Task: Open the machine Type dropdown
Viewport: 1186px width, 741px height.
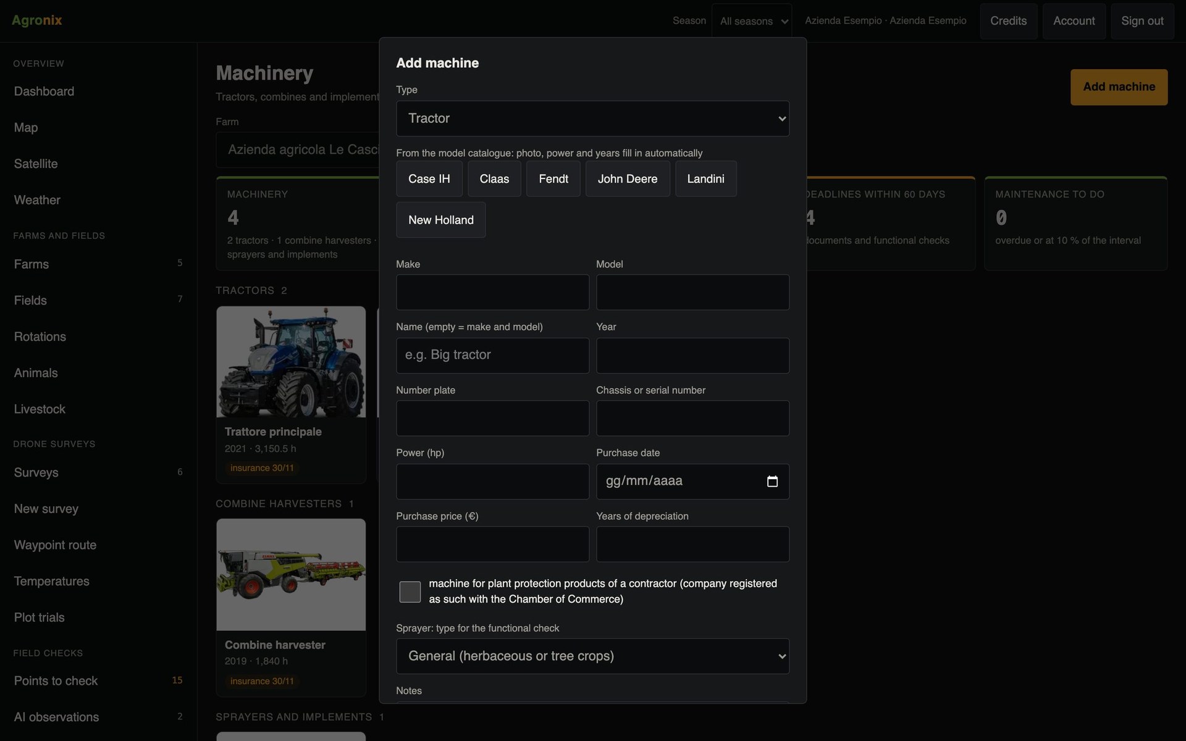Action: point(592,119)
